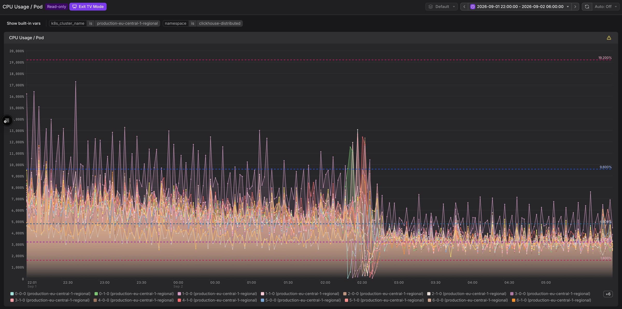This screenshot has width=622, height=309.
Task: Click the 19,200% threshold label
Action: pos(605,58)
